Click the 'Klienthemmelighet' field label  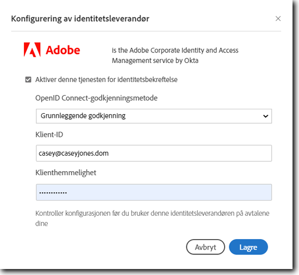point(66,173)
